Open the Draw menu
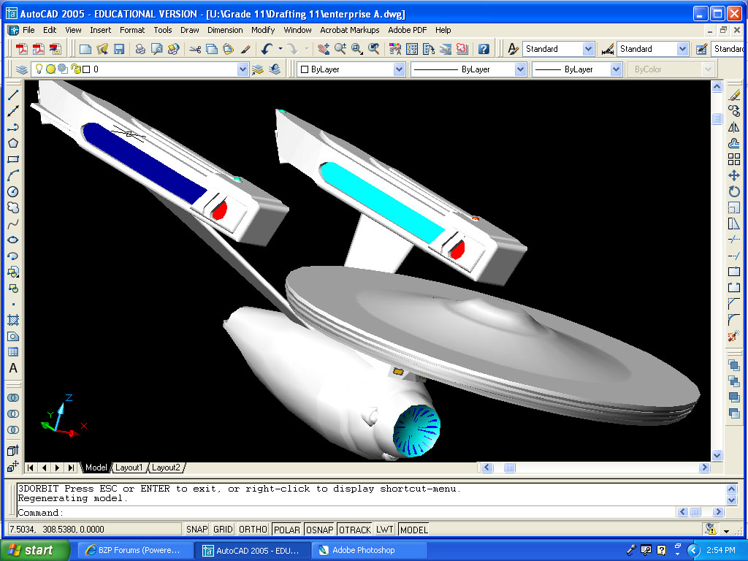 point(189,30)
